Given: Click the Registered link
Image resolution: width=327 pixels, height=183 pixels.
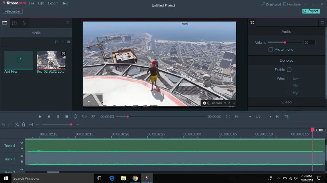Looking at the screenshot, I should [271, 4].
